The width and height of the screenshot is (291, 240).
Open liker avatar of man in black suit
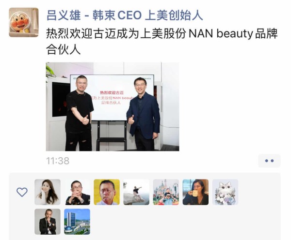pos(48,222)
